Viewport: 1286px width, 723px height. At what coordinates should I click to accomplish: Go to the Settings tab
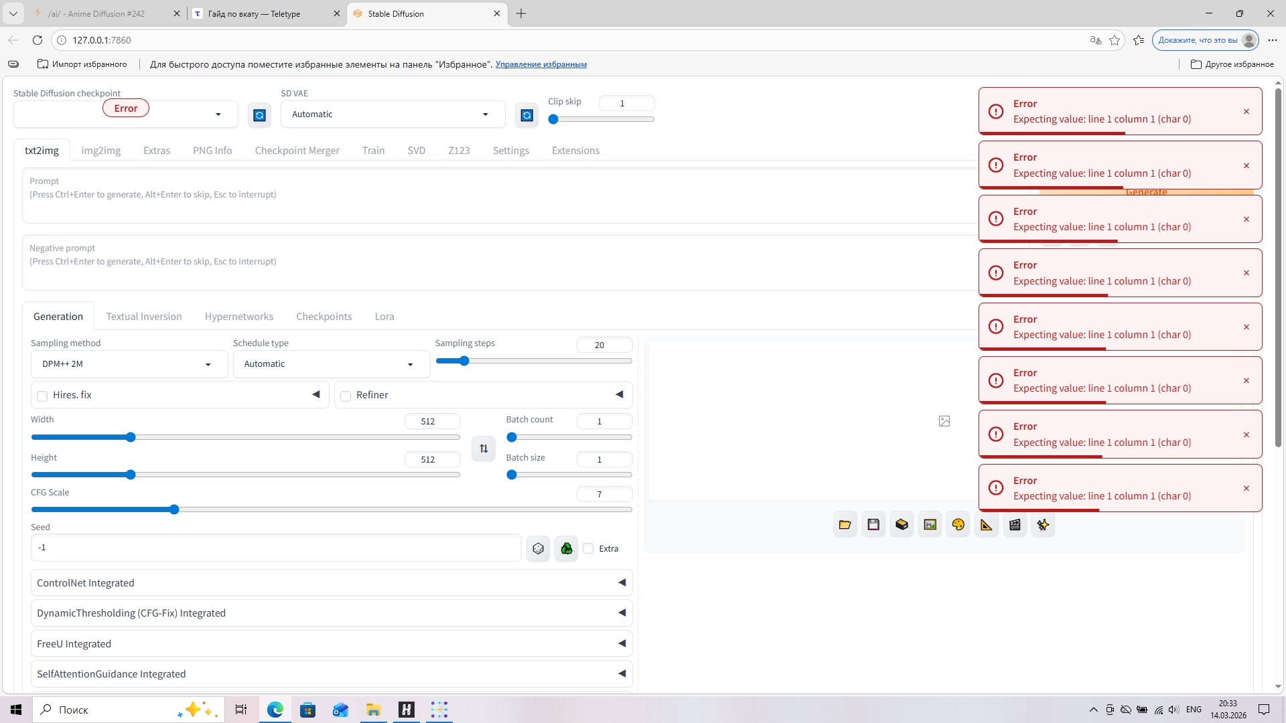[510, 151]
